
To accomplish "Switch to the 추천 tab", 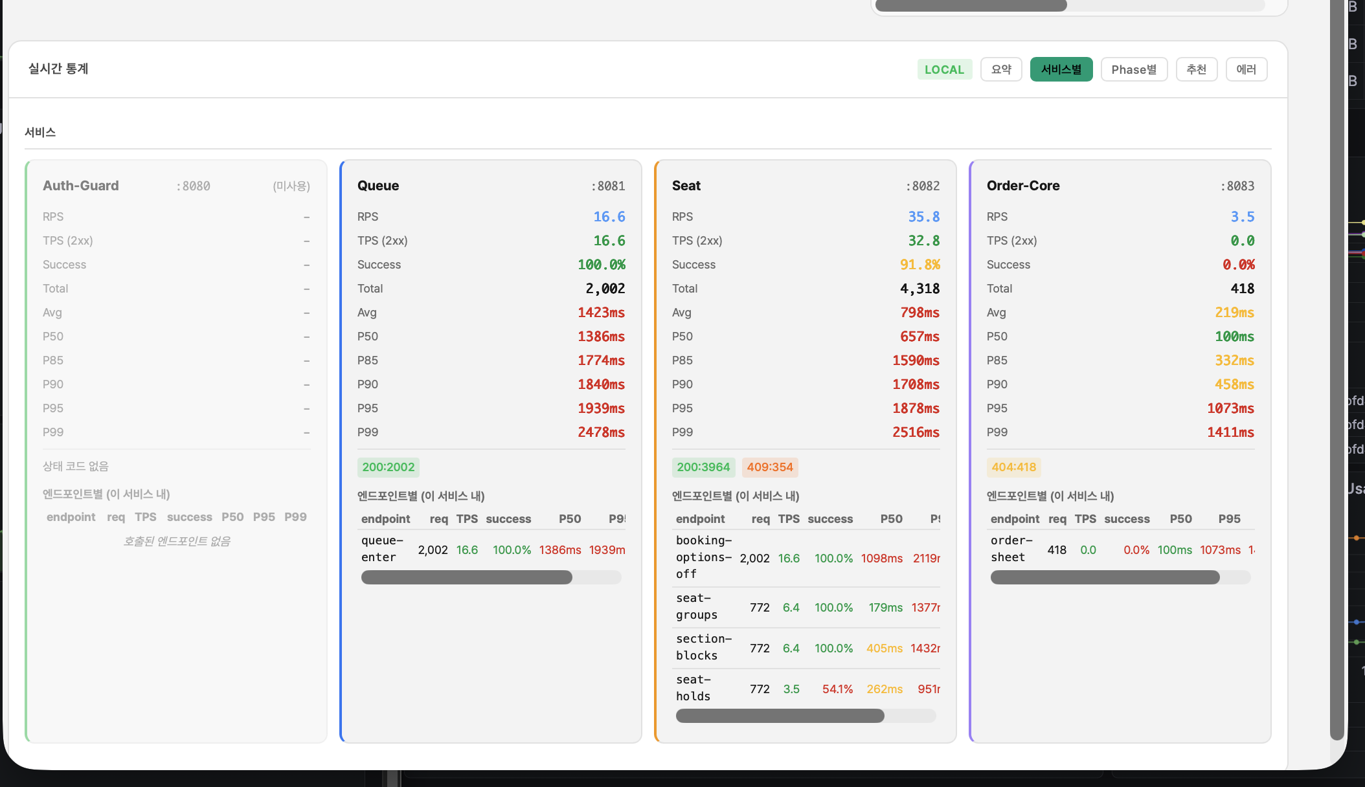I will pos(1196,69).
